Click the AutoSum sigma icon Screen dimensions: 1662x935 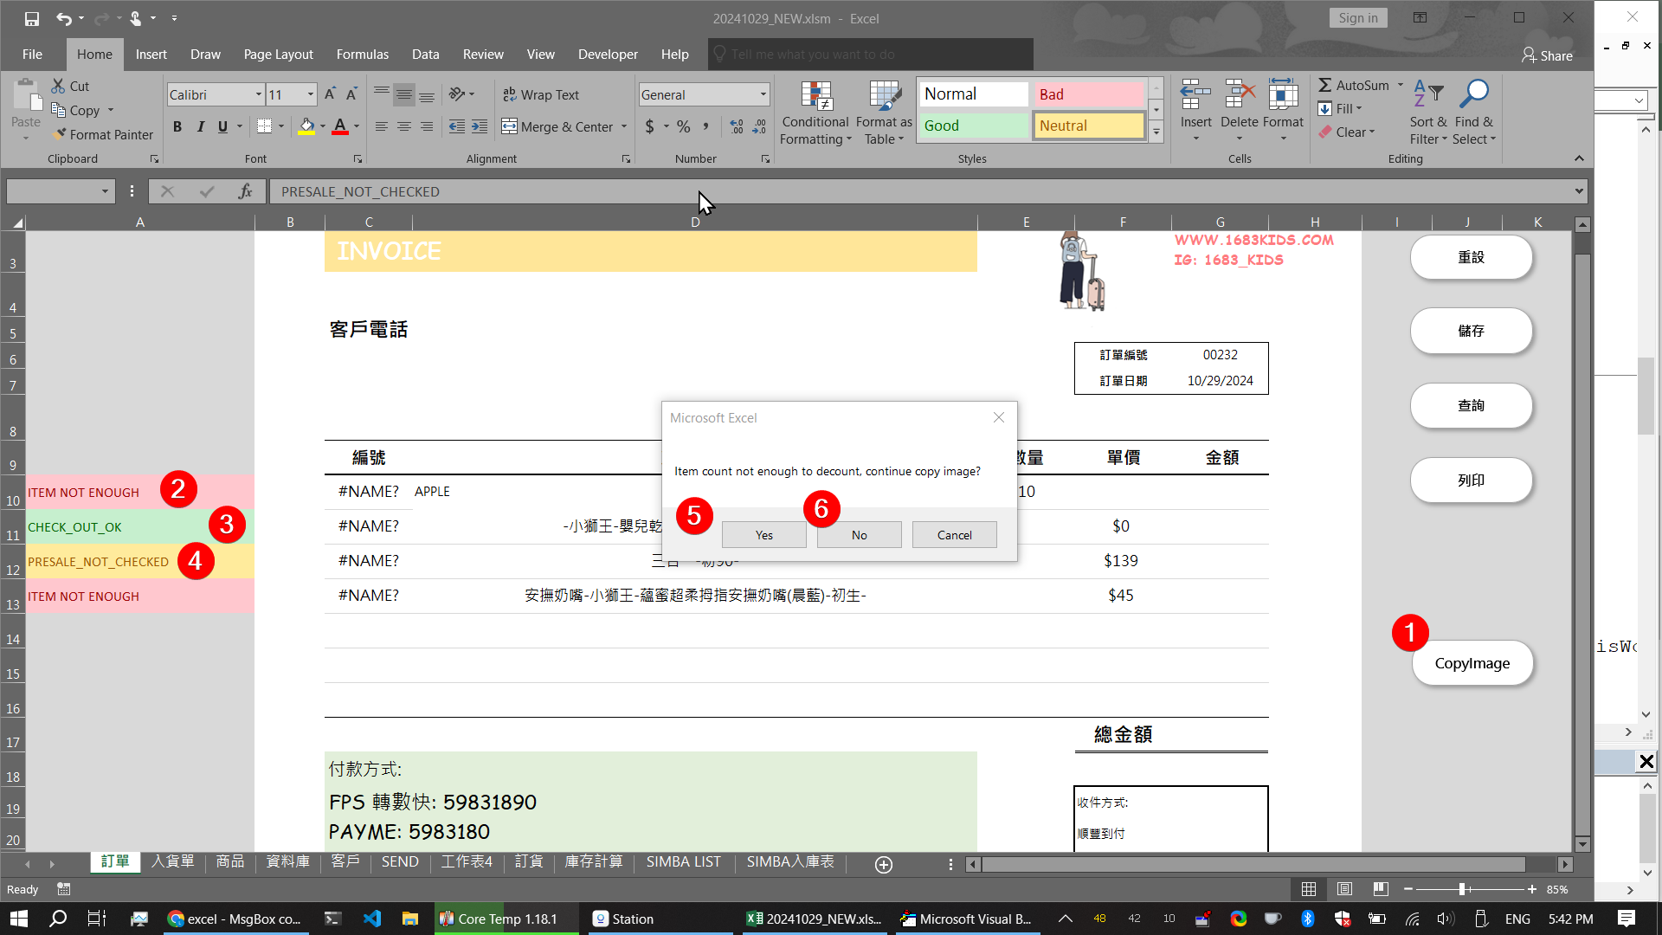tap(1325, 85)
